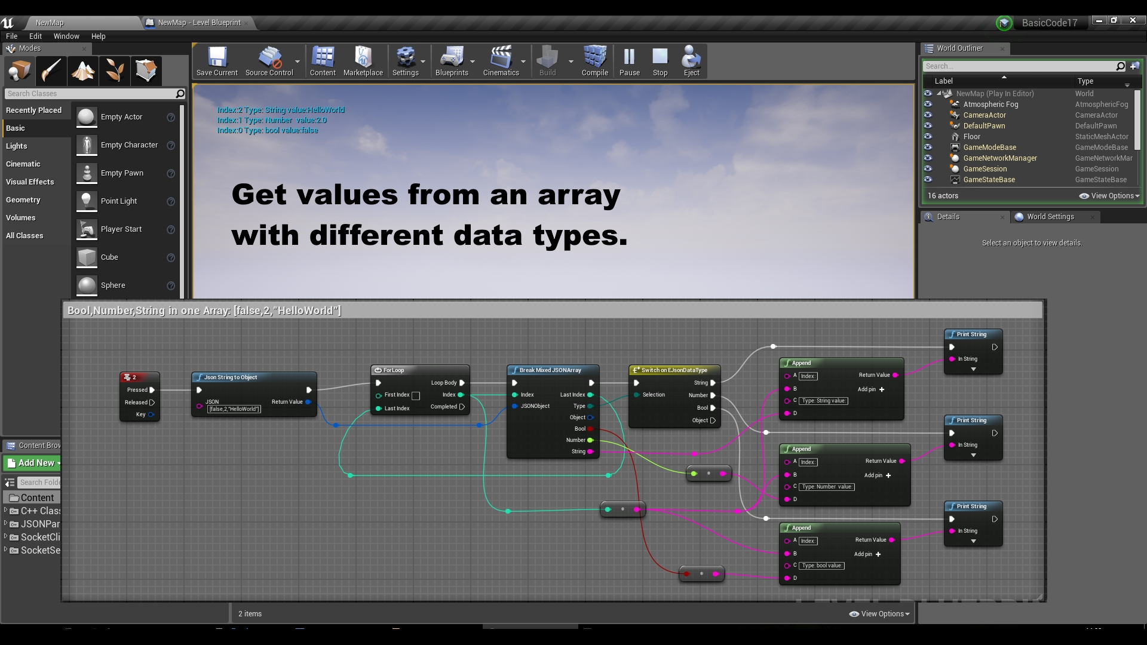Select the Eject playback icon
This screenshot has height=645, width=1147.
point(691,61)
